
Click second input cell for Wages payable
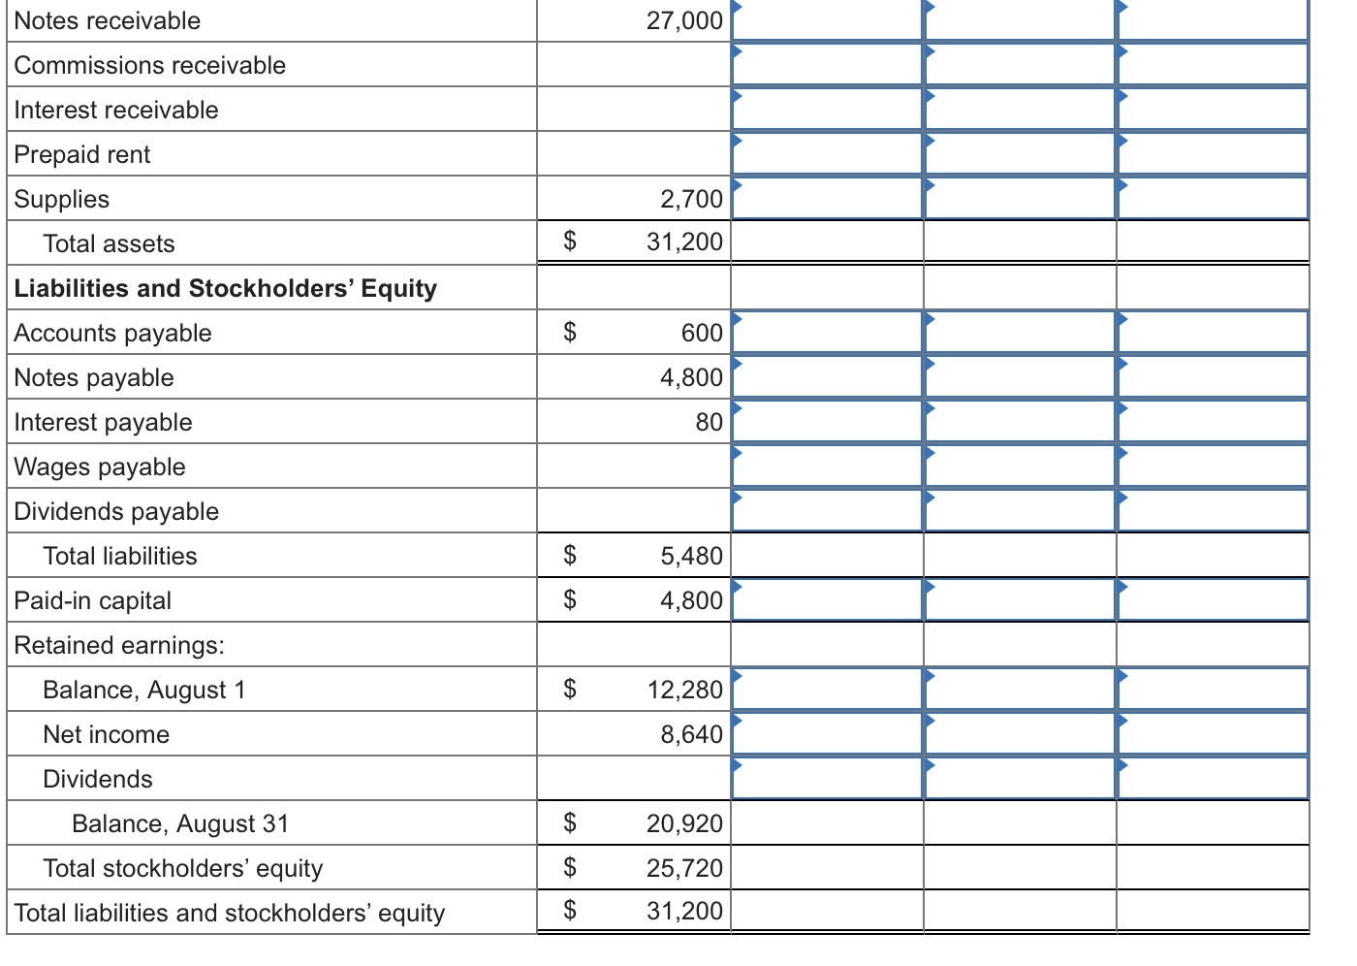click(1020, 466)
